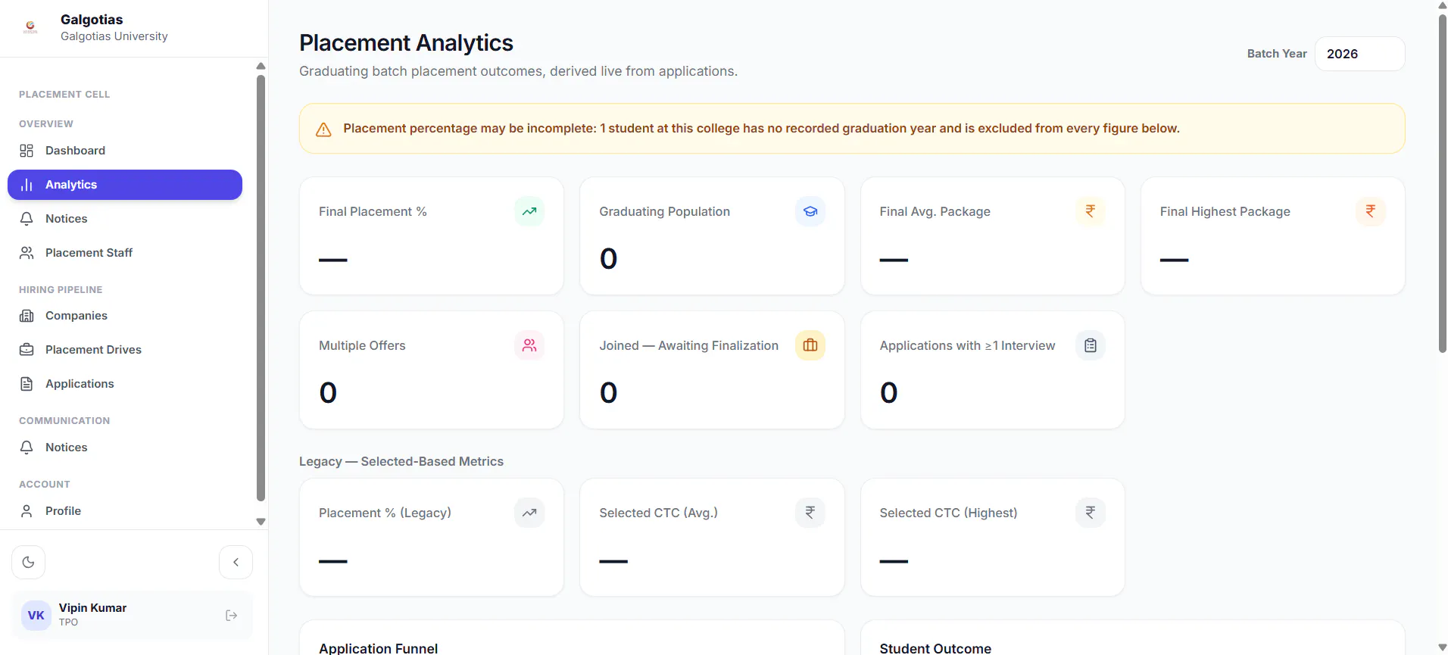Image resolution: width=1448 pixels, height=655 pixels.
Task: Click the logout icon beside Vipin Kumar
Action: pos(232,616)
